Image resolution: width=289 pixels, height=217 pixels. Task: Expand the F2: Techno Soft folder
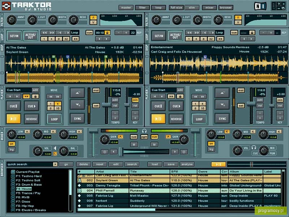[x=13, y=180]
